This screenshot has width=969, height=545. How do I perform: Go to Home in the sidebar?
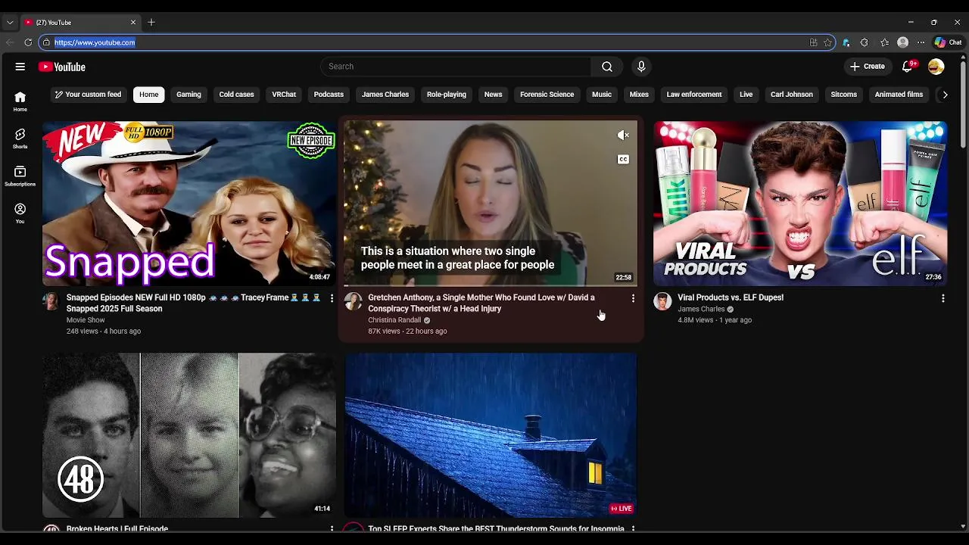[20, 101]
